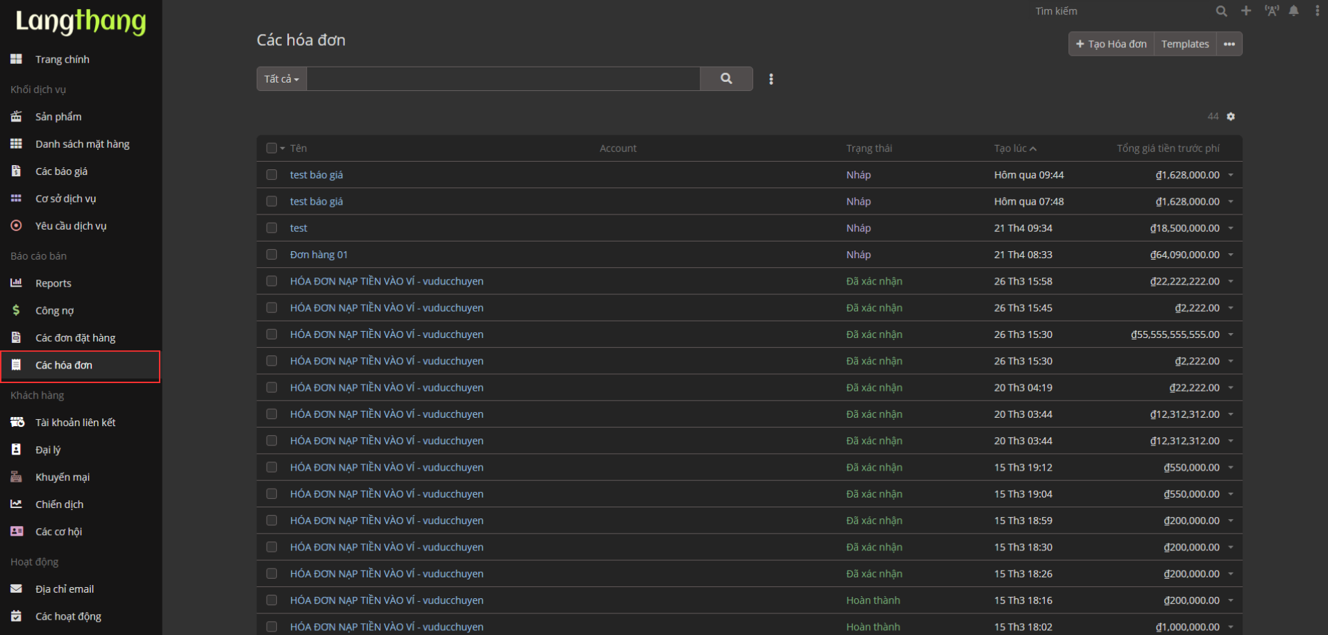
Task: Open the Đơn hàng 01 invoice link
Action: click(319, 255)
